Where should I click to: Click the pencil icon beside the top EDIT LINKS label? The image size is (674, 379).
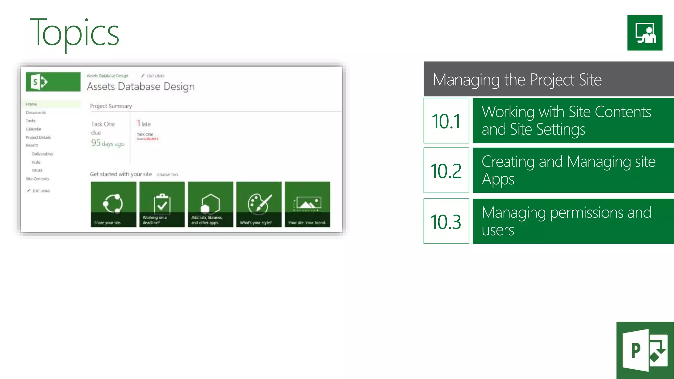coord(143,76)
